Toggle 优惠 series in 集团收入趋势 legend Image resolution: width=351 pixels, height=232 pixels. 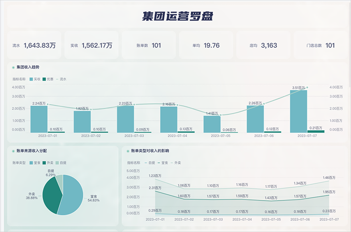pyautogui.click(x=48, y=79)
